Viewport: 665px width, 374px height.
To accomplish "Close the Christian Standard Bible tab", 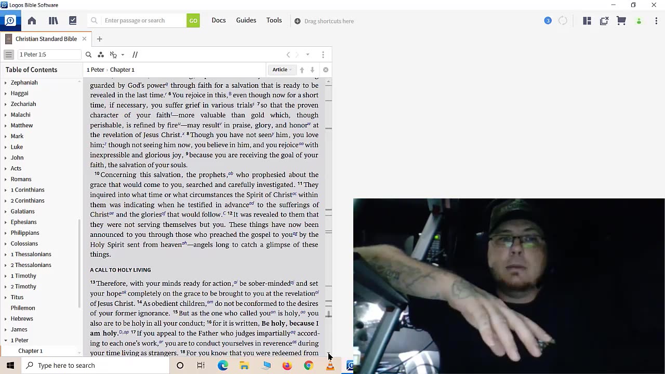I will (x=84, y=39).
